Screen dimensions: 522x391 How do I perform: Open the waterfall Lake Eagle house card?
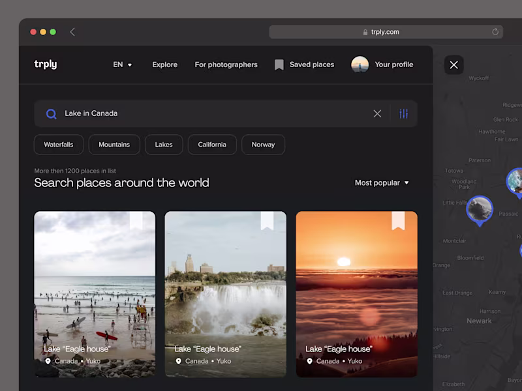click(x=225, y=295)
